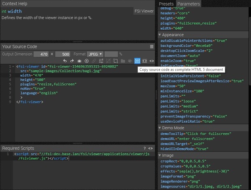
Task: Open the Format JPEG dropdown
Action: click(x=95, y=54)
